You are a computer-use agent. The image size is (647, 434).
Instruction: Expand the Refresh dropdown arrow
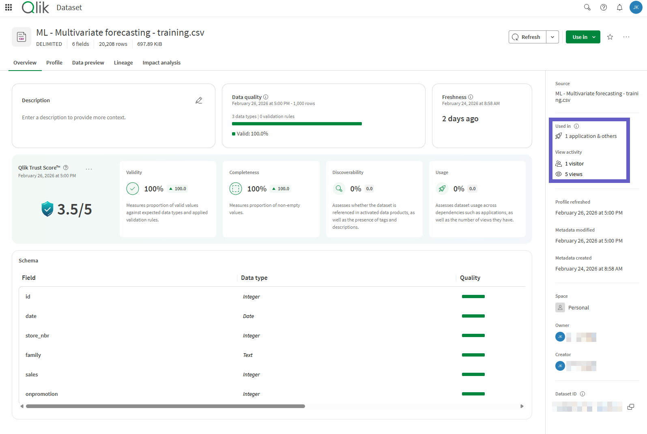552,37
